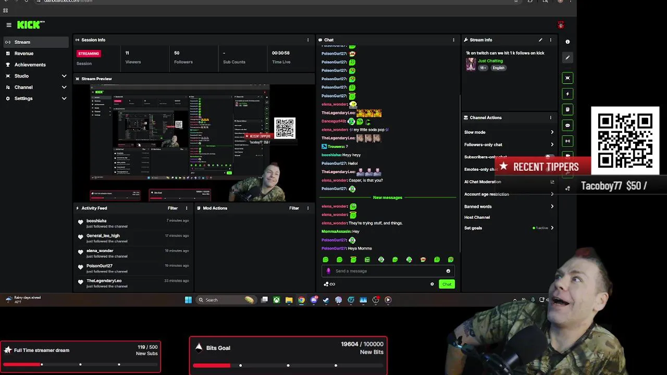The width and height of the screenshot is (667, 375).
Task: Send message with green Chat button
Action: click(447, 284)
